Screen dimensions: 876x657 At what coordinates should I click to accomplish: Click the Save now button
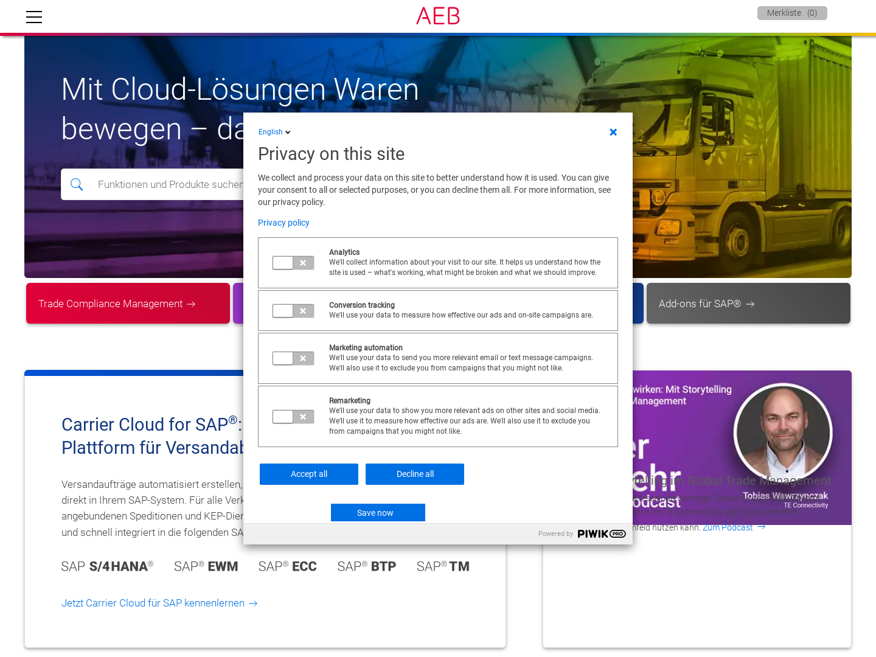pyautogui.click(x=378, y=513)
